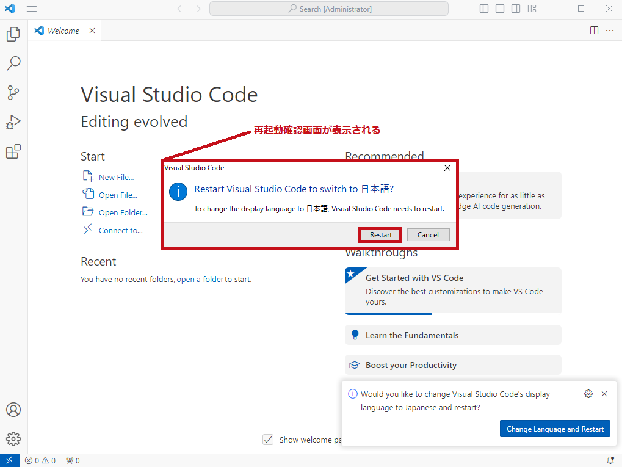Click the dialog heading about switching to 日本語
The width and height of the screenshot is (622, 467).
point(294,189)
